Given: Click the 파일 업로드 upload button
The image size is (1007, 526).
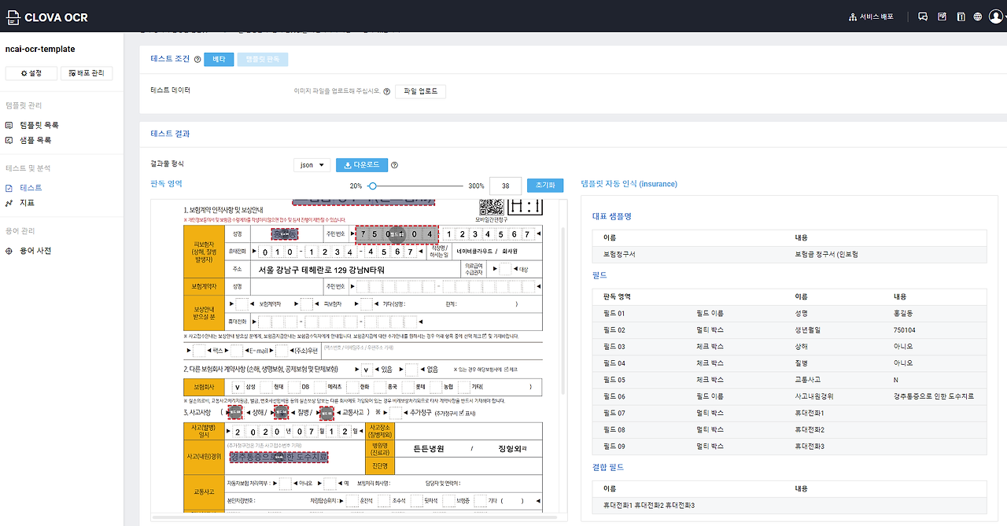Looking at the screenshot, I should point(420,90).
